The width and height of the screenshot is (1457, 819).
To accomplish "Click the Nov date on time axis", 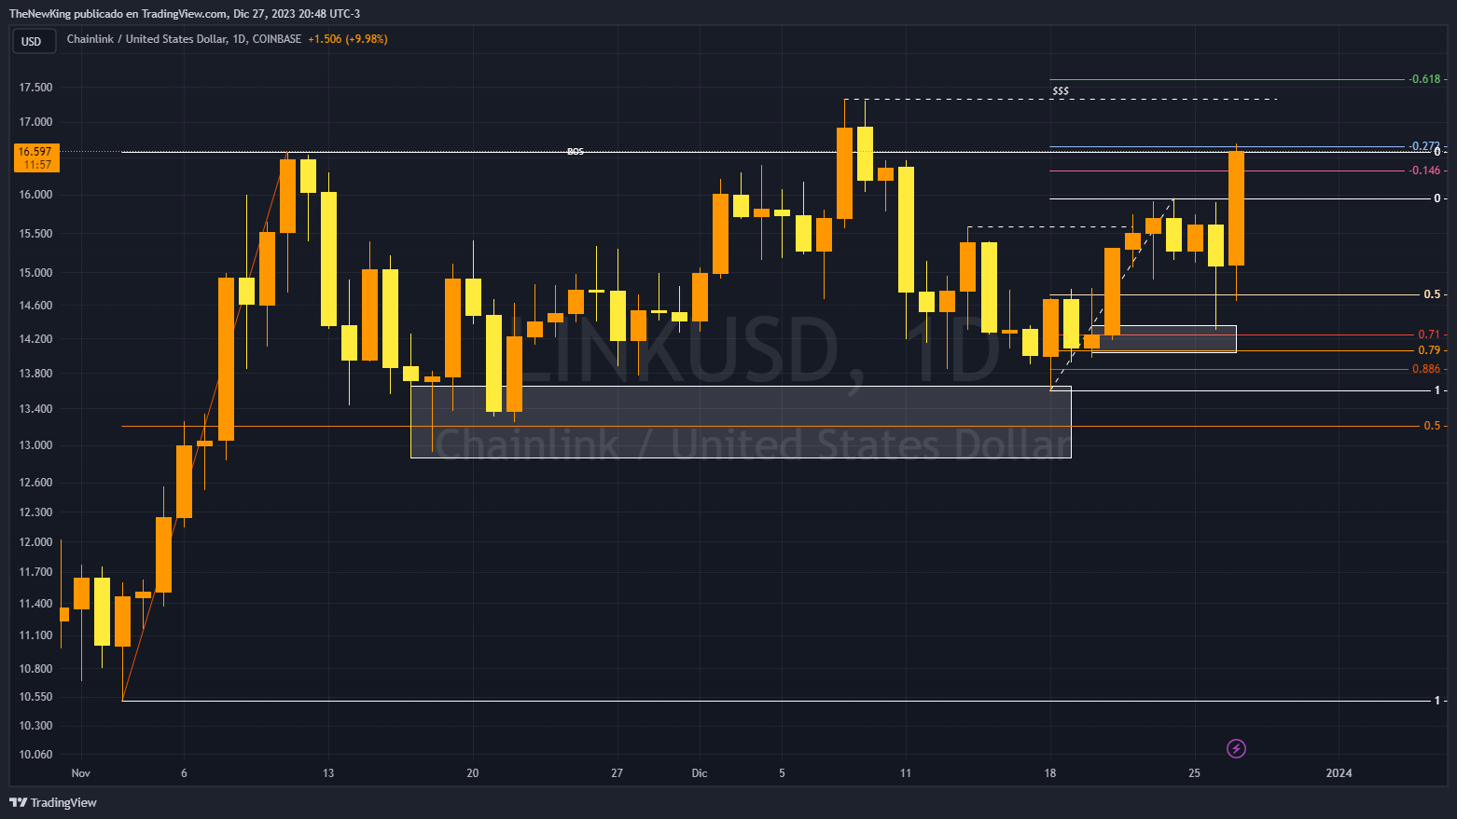I will click(81, 773).
